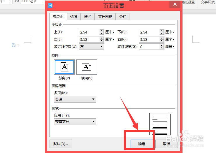Viewport: 216px width, 153px height.
Task: Decrease the 装订线宽 value with down arrow
Action: tap(162, 48)
